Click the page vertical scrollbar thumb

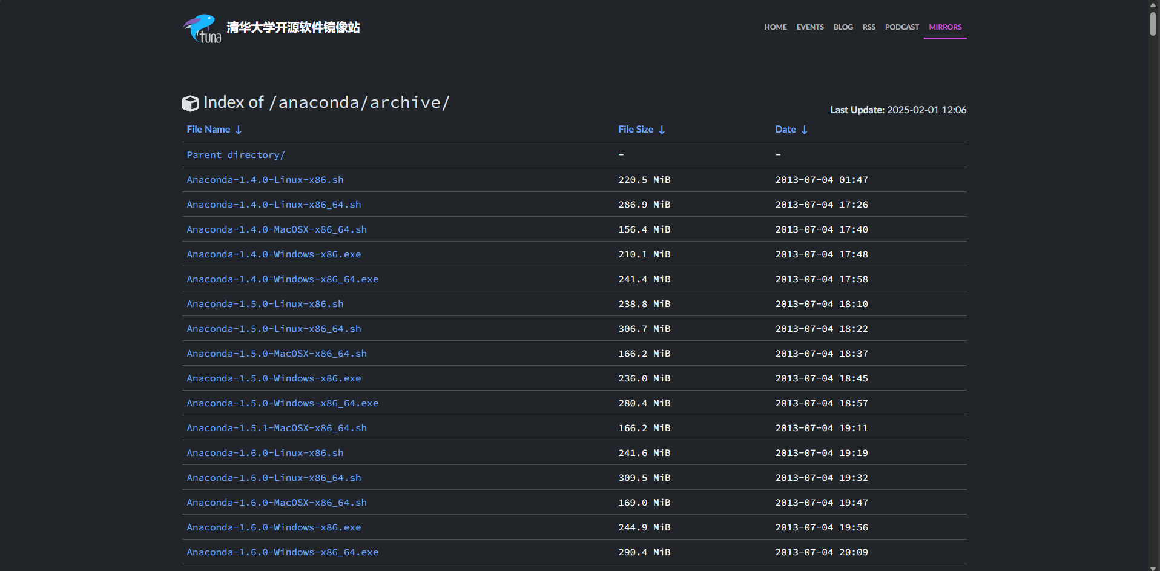point(1153,24)
